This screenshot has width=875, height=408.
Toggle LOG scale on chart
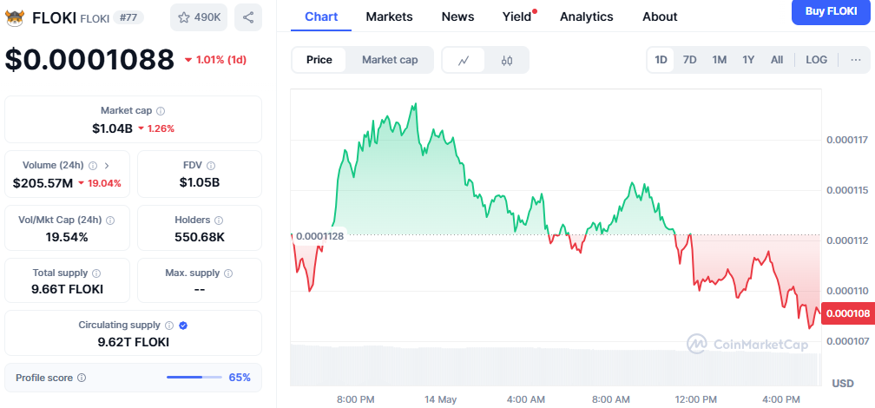[816, 60]
